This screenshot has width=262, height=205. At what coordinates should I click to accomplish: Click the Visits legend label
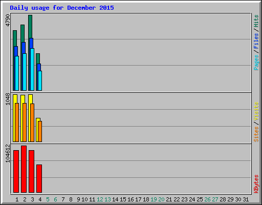click(x=256, y=111)
